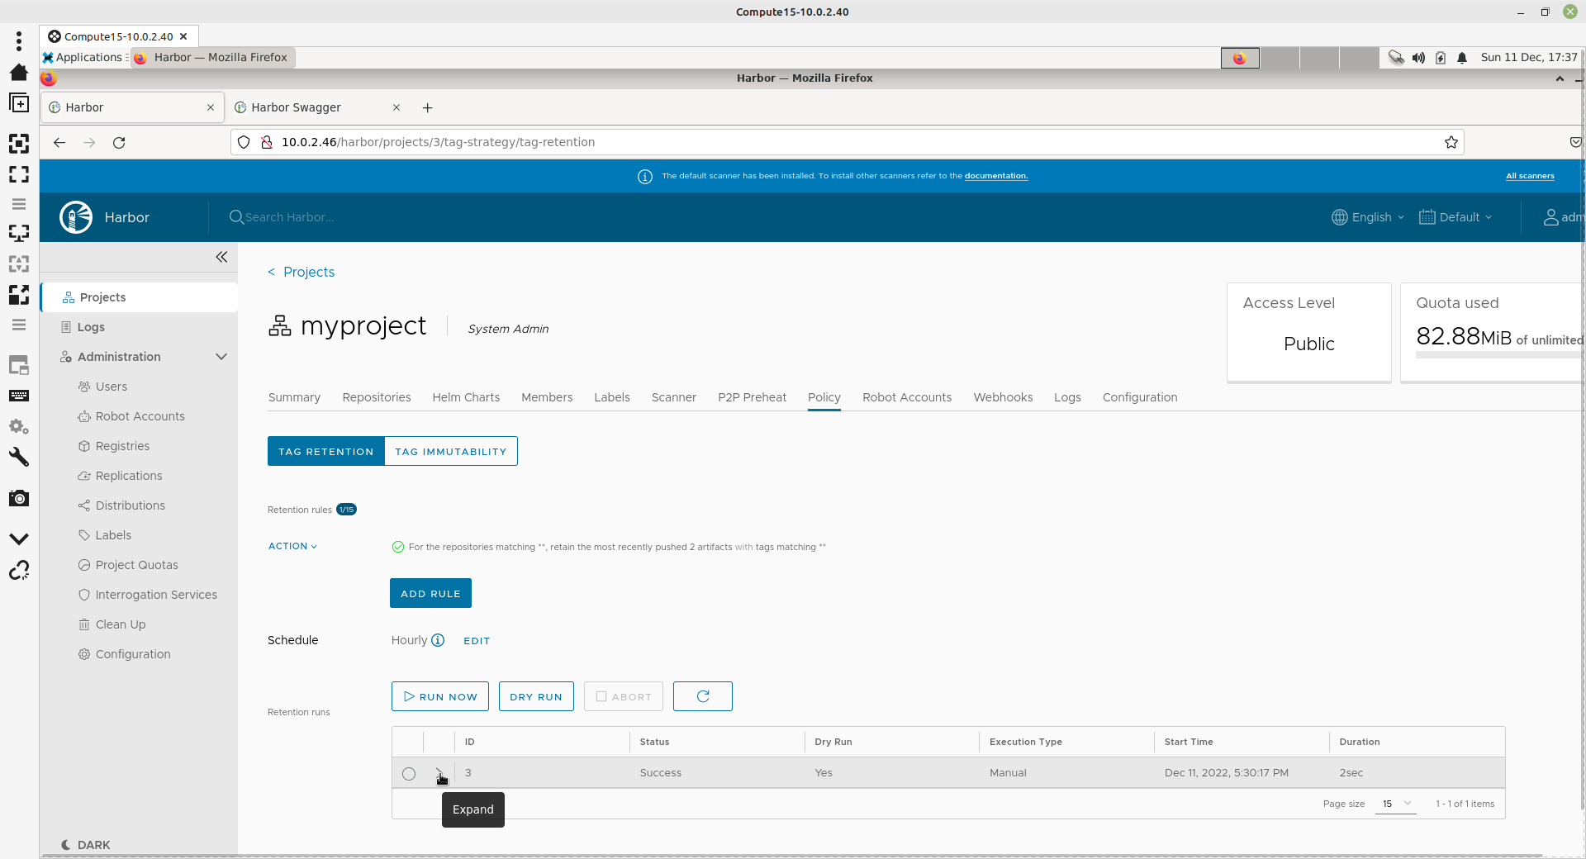Open the English language dropdown
The image size is (1586, 859).
click(1368, 217)
